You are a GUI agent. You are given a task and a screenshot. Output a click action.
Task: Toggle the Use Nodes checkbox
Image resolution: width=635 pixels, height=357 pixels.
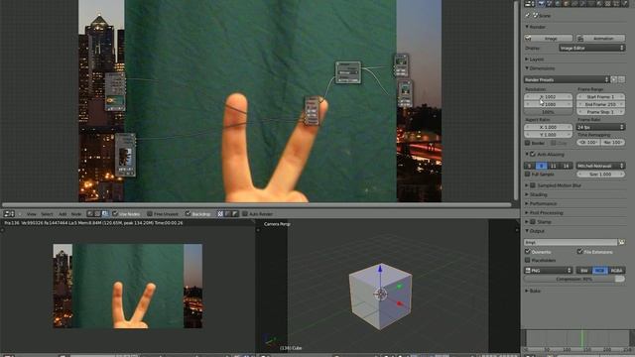115,214
